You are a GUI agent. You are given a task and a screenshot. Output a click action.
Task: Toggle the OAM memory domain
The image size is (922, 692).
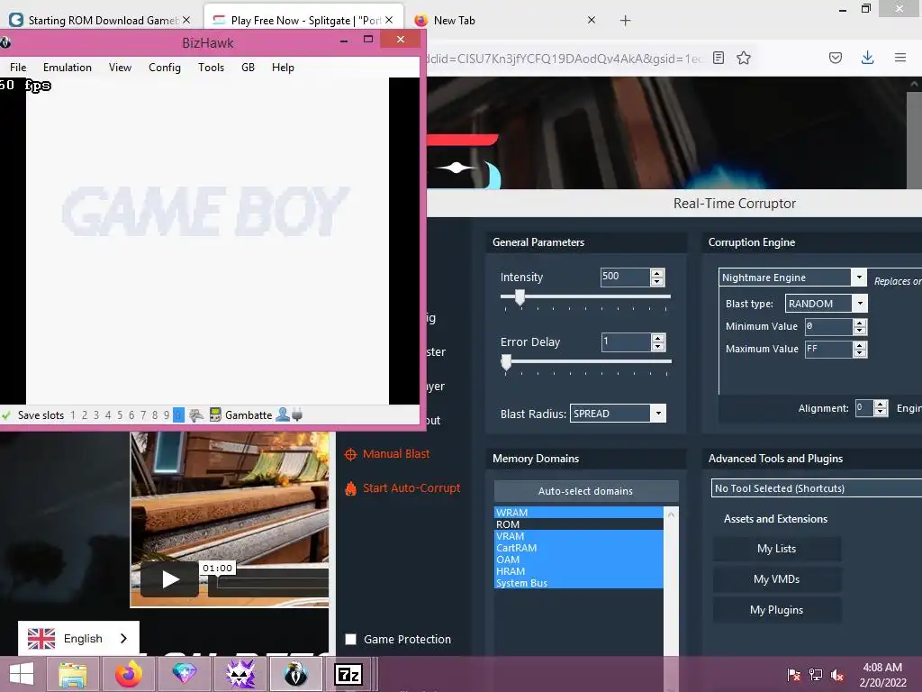click(x=579, y=560)
